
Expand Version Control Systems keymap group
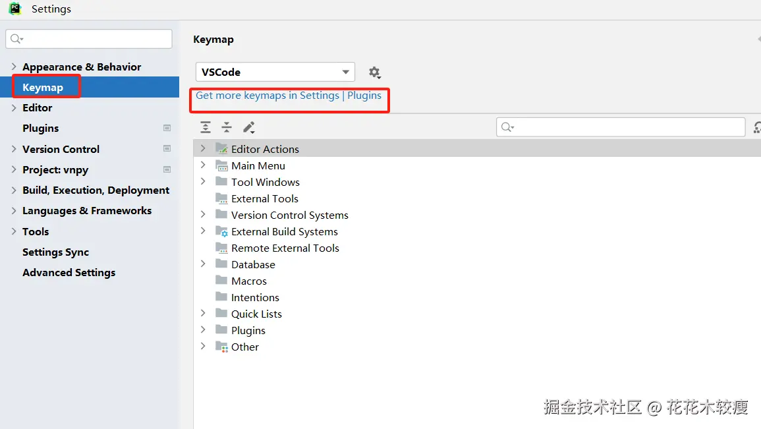pyautogui.click(x=203, y=215)
